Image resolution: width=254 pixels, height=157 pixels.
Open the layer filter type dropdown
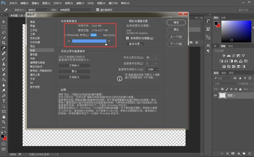coord(222,78)
